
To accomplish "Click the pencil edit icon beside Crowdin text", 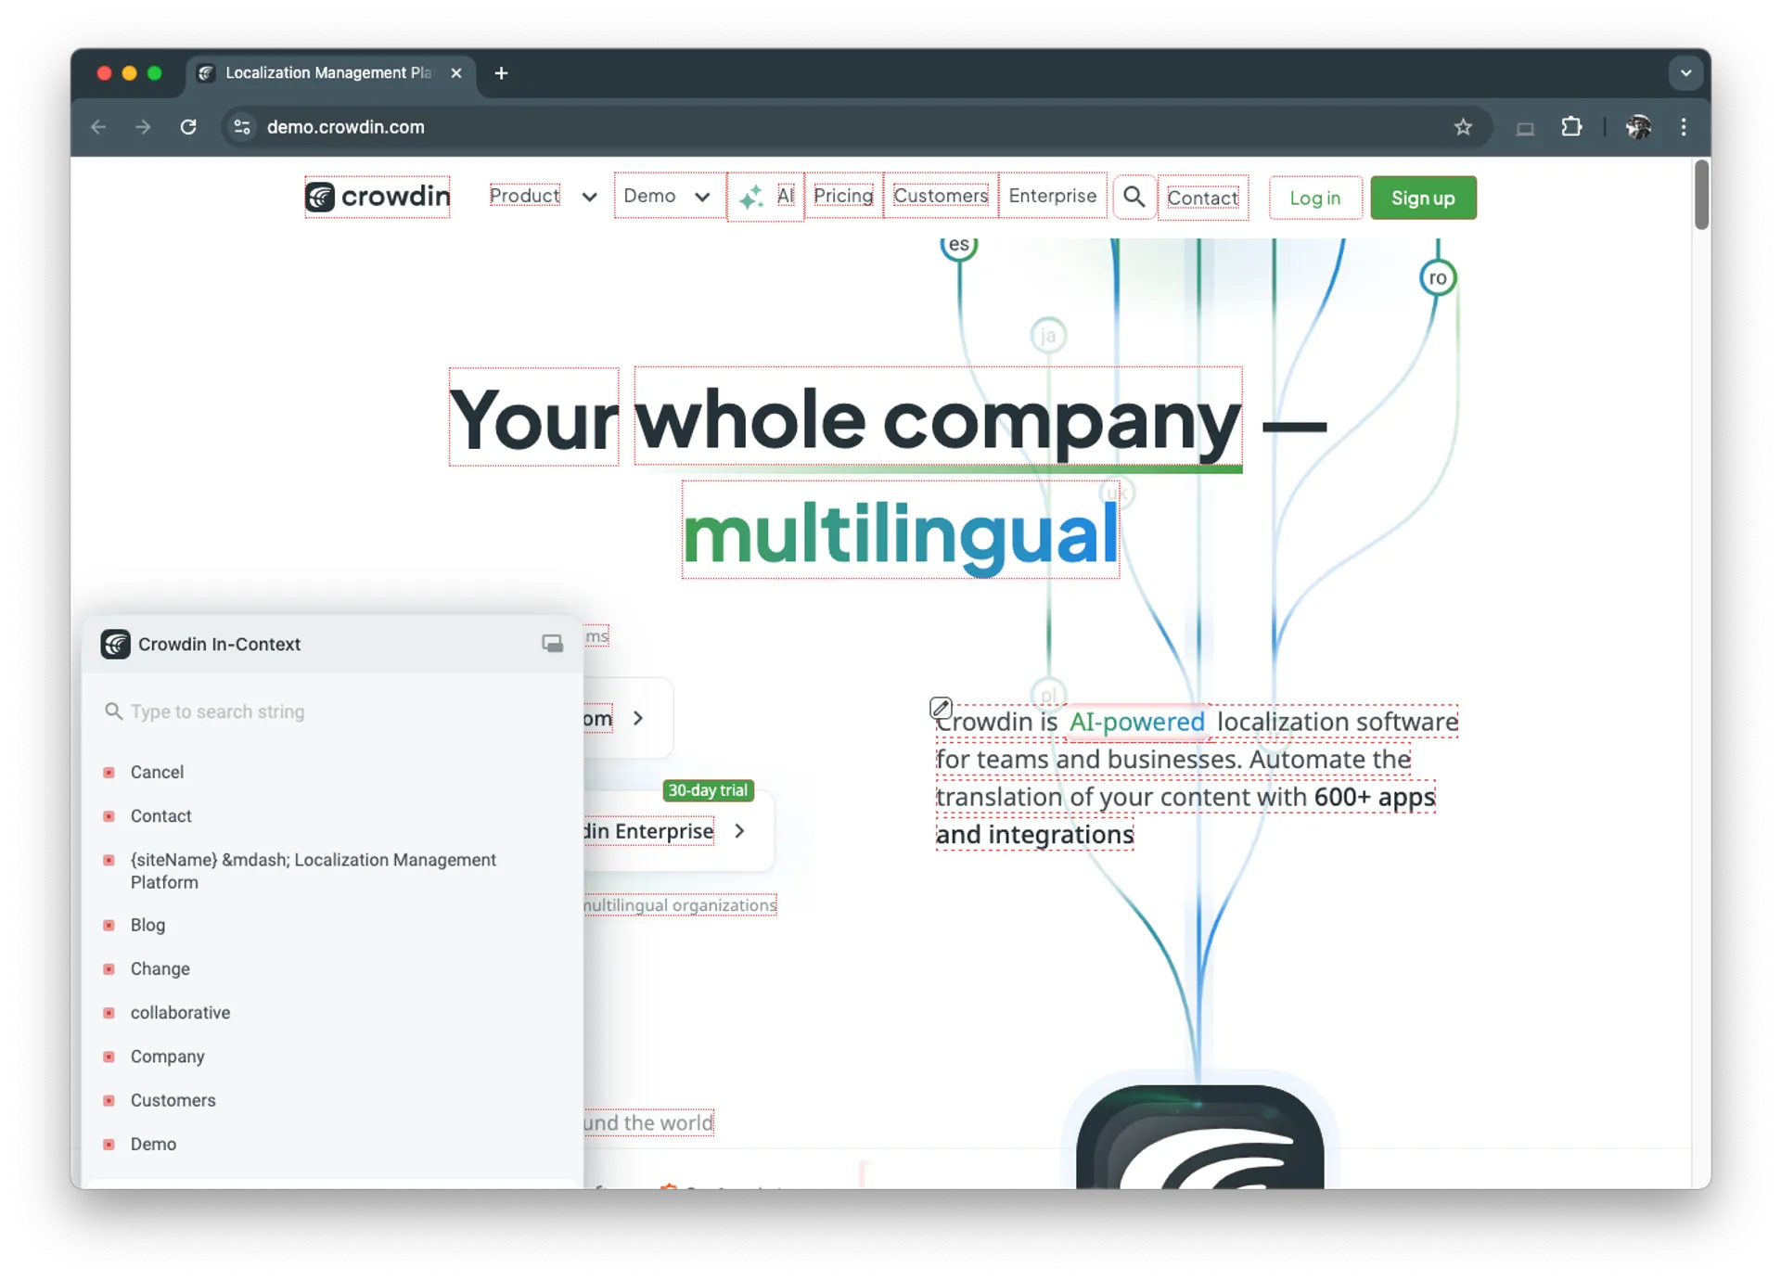I will click(941, 709).
